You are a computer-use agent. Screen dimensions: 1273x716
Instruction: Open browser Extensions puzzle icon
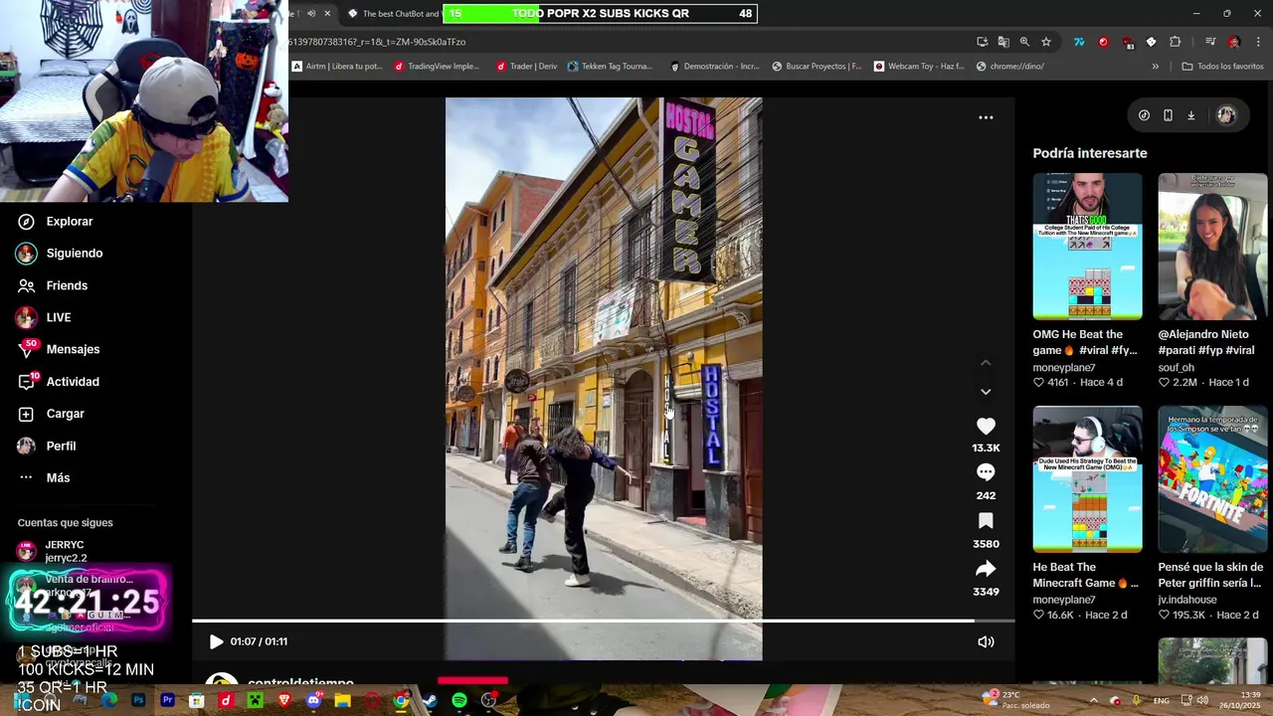click(1175, 42)
